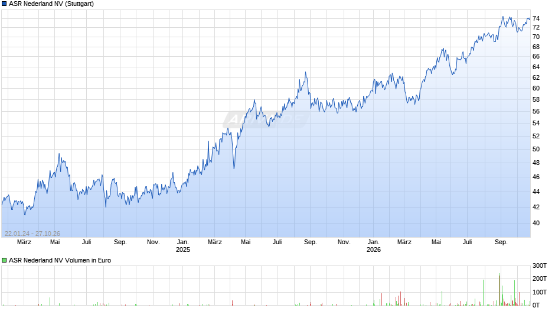Click the sharp price dip in April 2025
The height and width of the screenshot is (311, 555).
coord(234,168)
